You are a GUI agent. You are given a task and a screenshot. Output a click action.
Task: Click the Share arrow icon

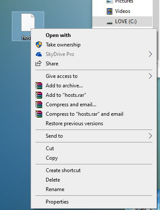pos(38,63)
